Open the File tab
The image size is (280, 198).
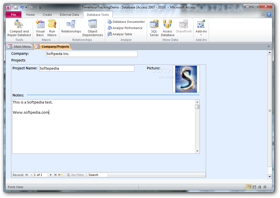pos(14,15)
